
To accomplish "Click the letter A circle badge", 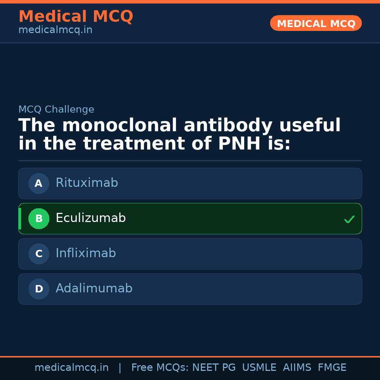I will (39, 183).
